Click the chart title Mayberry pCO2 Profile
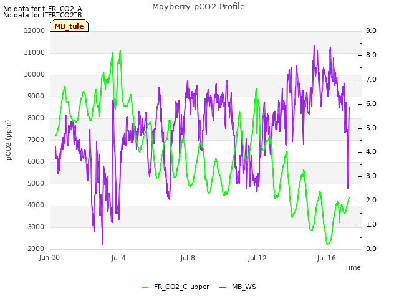 (198, 7)
